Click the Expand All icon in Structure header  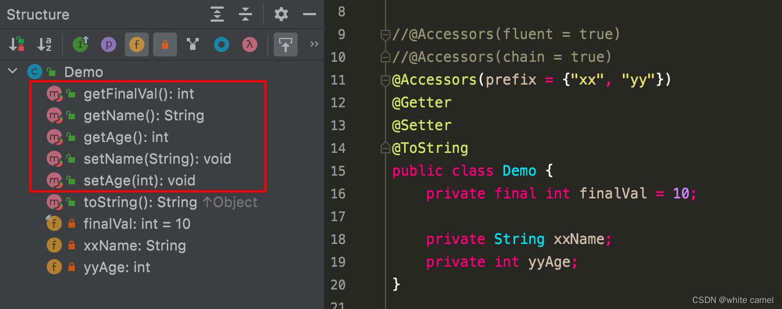click(x=217, y=14)
